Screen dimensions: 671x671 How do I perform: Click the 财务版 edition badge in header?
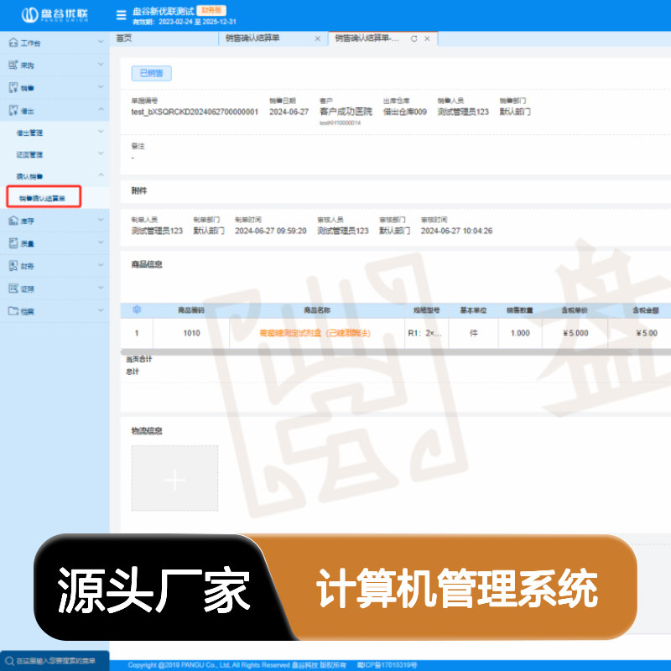tap(211, 10)
